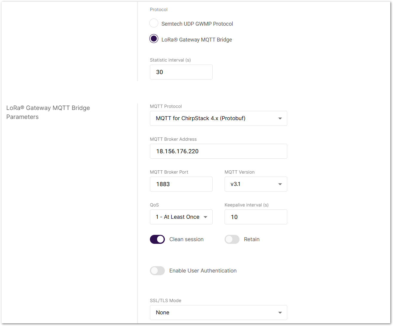Click the Statistic interval input field

(181, 72)
